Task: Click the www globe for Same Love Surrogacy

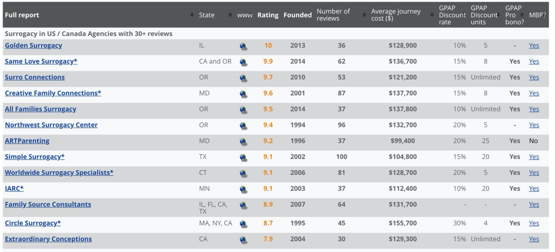Action: click(244, 62)
